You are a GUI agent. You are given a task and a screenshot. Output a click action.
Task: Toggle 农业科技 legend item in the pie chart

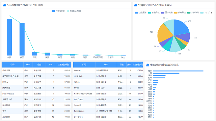tap(154, 13)
